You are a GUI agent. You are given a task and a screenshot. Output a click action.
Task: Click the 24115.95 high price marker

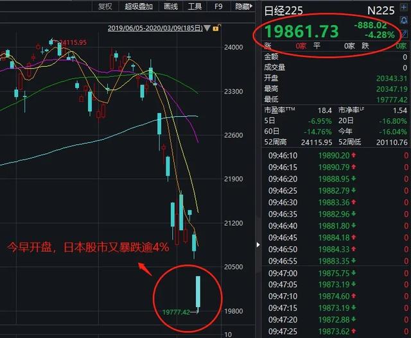73,42
